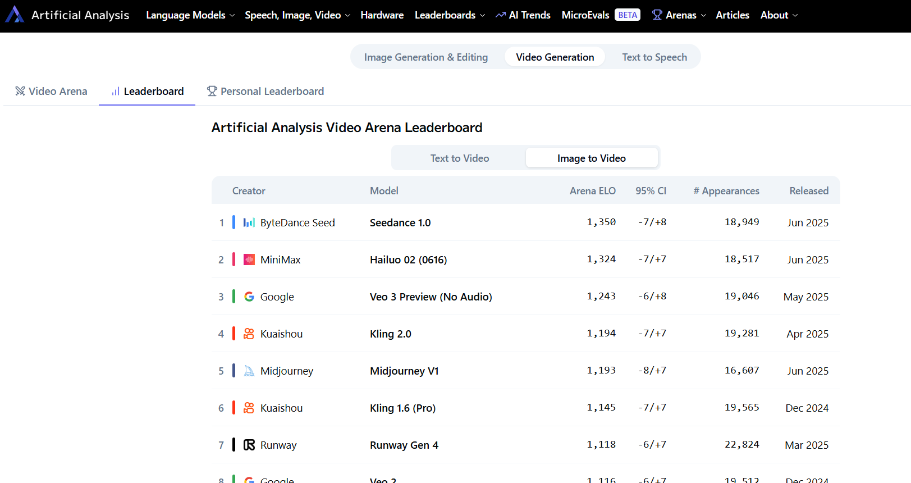The width and height of the screenshot is (911, 483).
Task: Click the ByteDance Seed logo icon
Action: [x=249, y=222]
